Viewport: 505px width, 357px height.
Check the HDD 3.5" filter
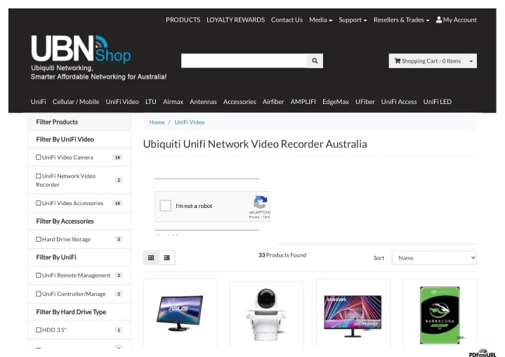39,330
